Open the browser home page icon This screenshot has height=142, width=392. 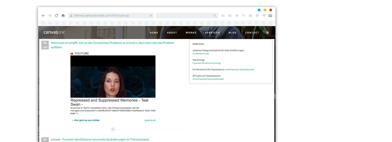click(63, 16)
